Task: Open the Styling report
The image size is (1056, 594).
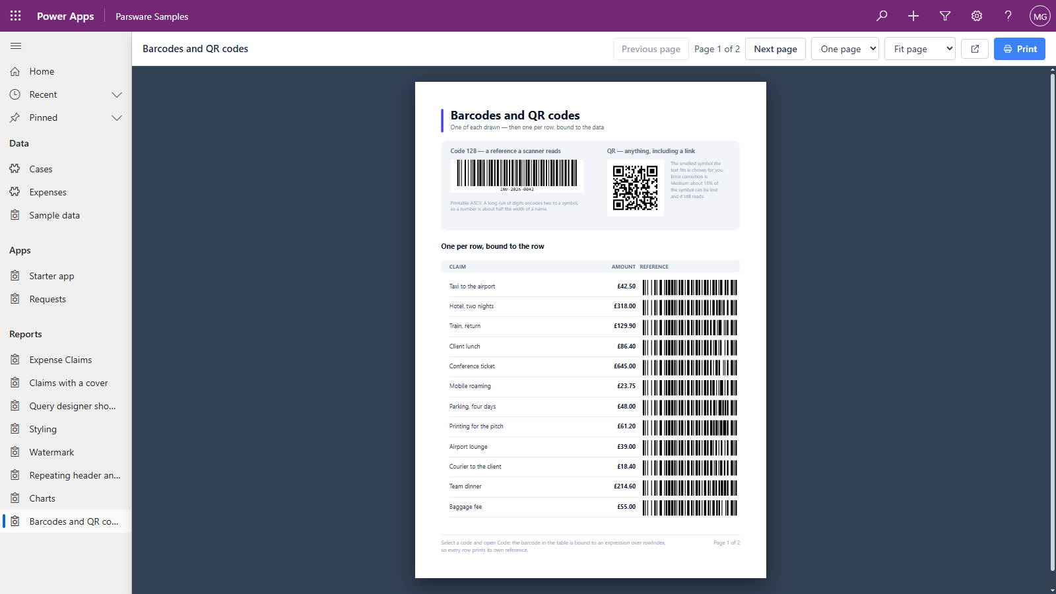Action: tap(66, 429)
